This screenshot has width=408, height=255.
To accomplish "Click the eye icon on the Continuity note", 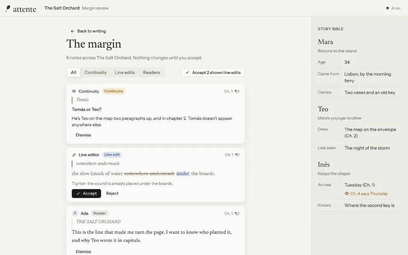I will click(x=74, y=91).
